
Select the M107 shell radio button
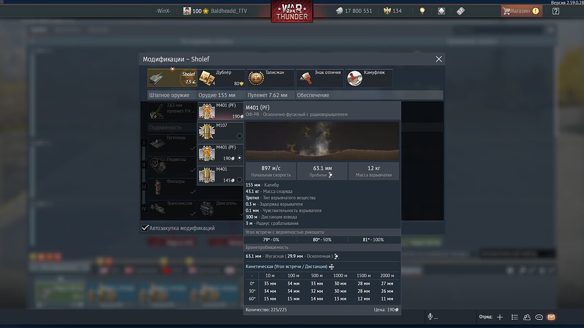click(239, 136)
